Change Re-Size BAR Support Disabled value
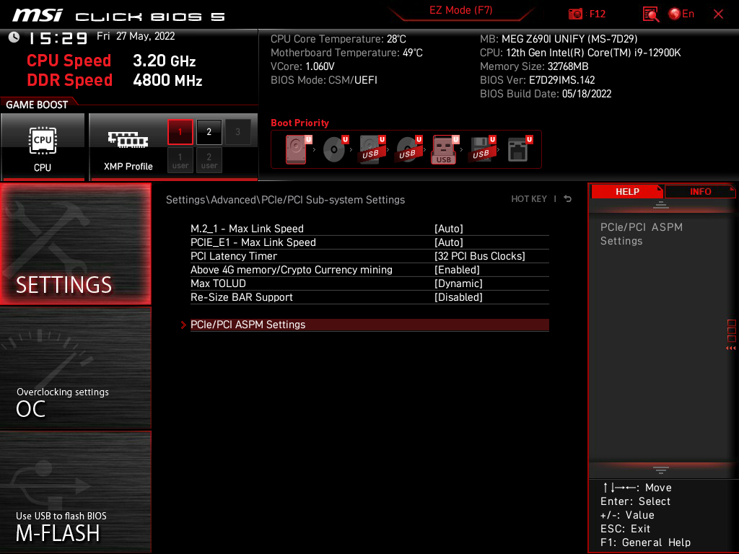This screenshot has width=739, height=554. coord(458,297)
